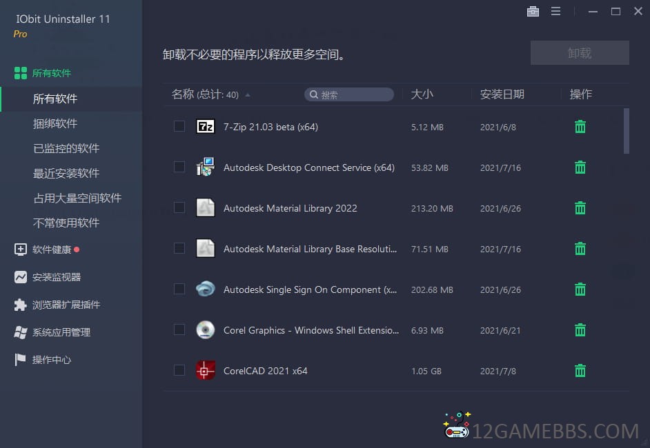Sort by 安装日期 column header
650x448 pixels.
coord(502,94)
